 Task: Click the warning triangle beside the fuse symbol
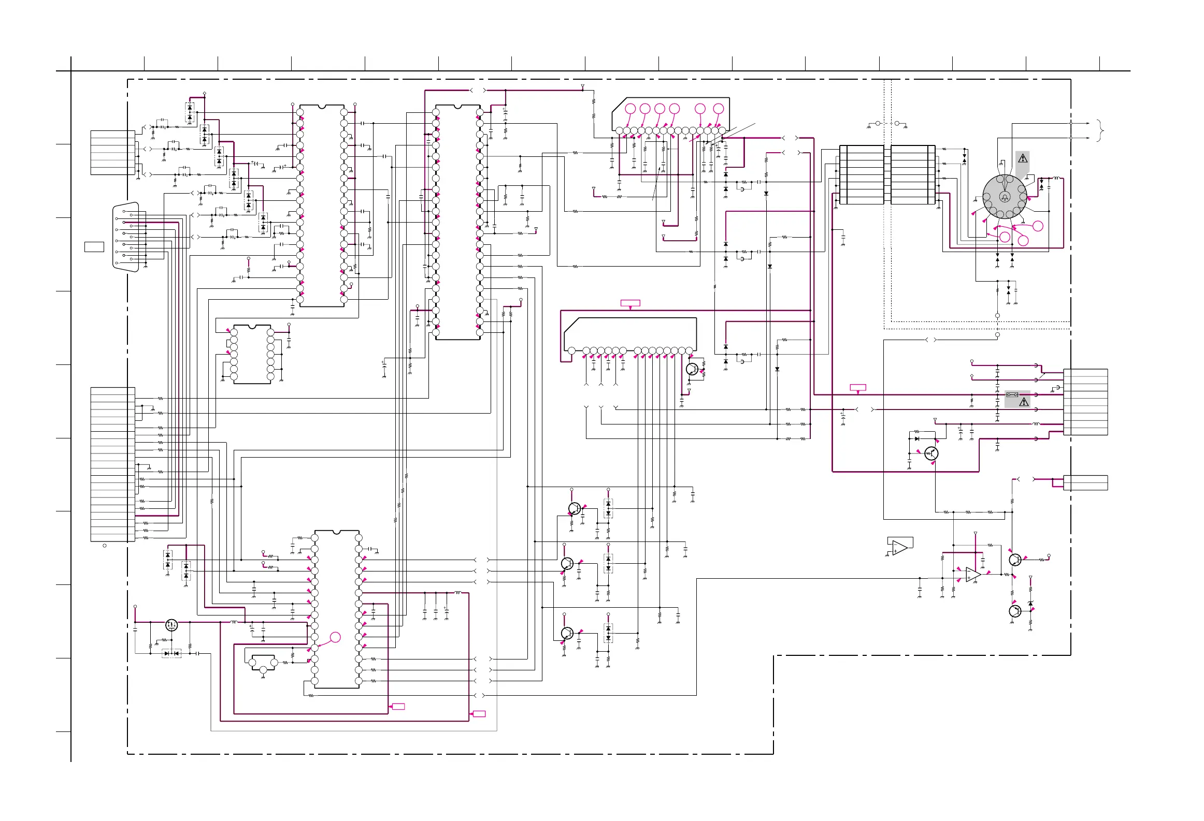[x=1024, y=402]
